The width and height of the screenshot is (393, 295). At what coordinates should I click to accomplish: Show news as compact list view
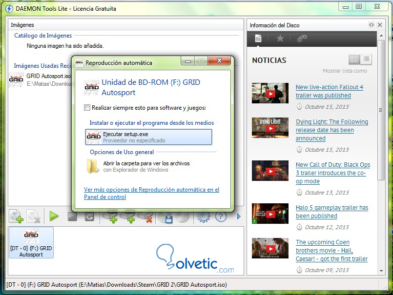coord(366,59)
